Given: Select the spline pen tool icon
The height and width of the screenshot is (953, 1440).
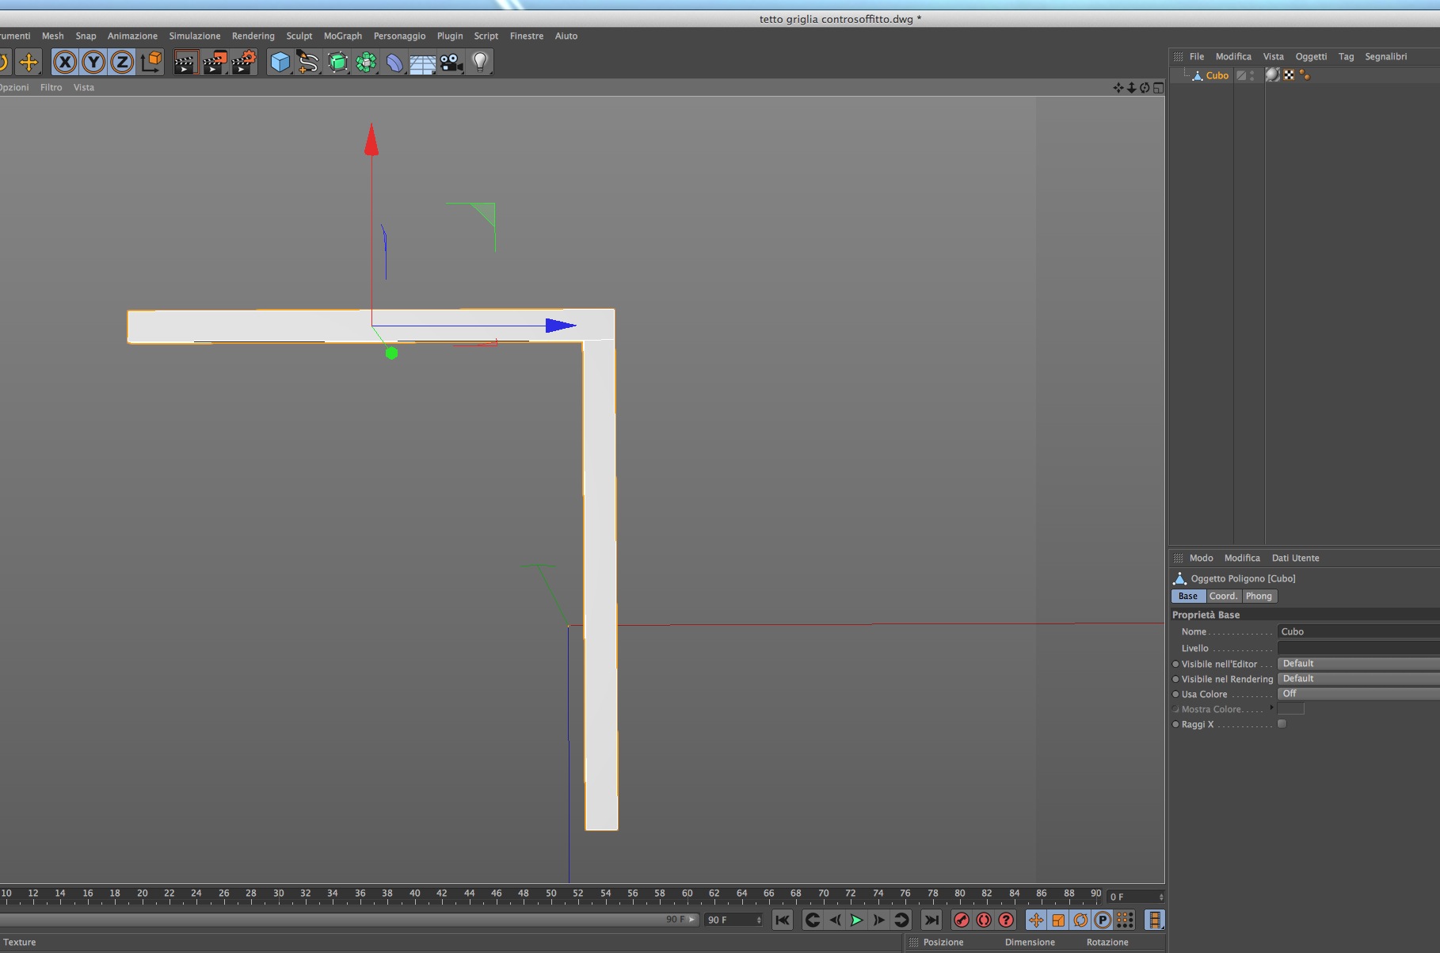Looking at the screenshot, I should click(308, 62).
